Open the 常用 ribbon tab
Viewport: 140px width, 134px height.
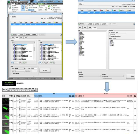(x=13, y=4)
